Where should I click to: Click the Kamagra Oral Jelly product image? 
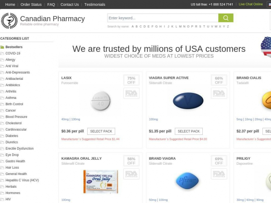click(101, 182)
